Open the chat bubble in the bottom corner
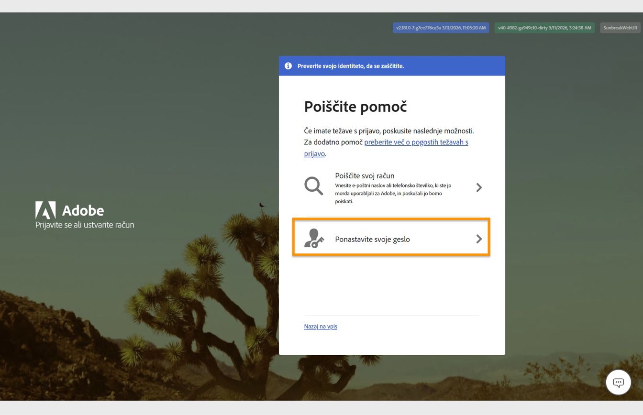 pos(618,382)
